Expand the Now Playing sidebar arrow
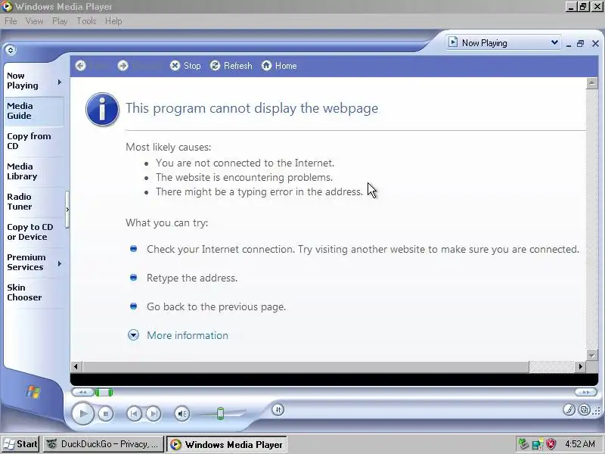 coord(60,82)
